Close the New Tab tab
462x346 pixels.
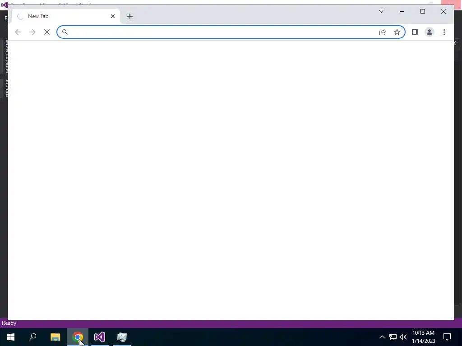point(112,16)
